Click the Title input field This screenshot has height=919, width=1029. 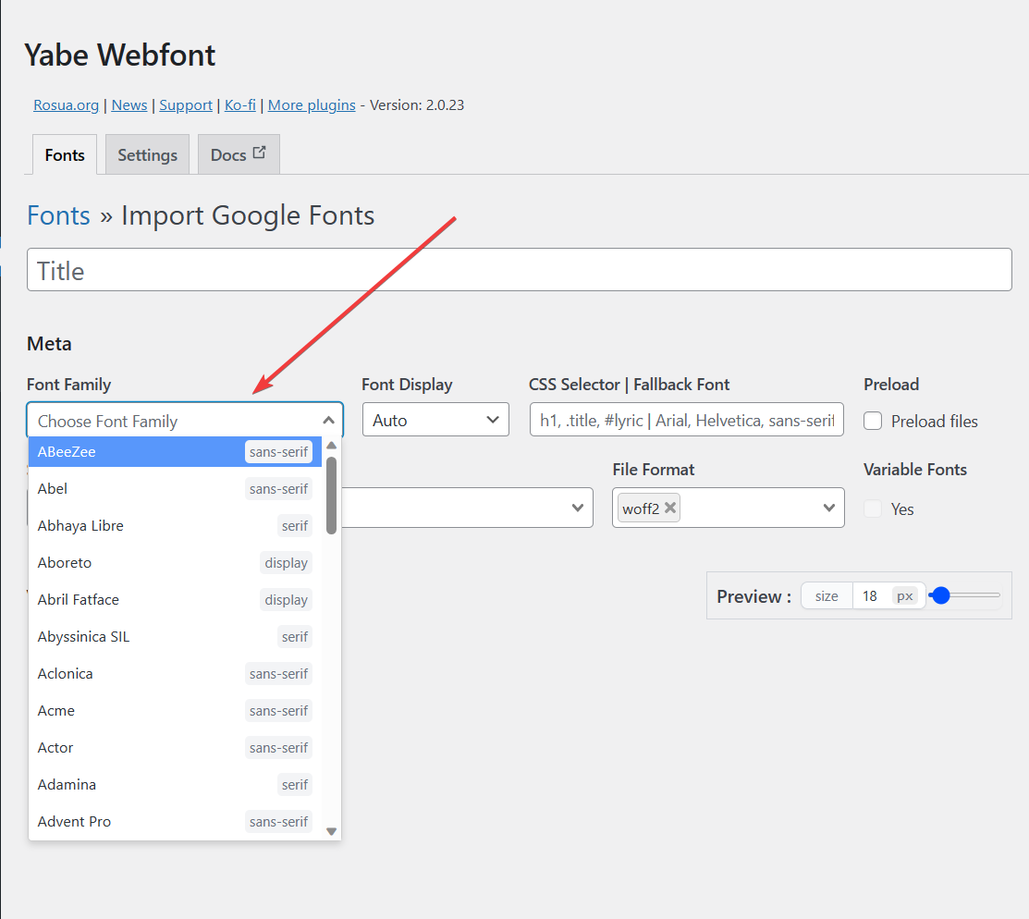[519, 270]
